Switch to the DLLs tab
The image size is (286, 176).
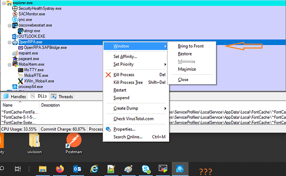point(39,96)
